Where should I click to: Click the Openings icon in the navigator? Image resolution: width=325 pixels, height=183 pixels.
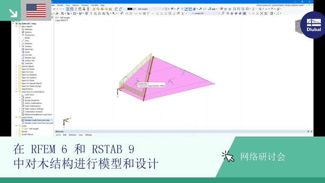(x=23, y=49)
